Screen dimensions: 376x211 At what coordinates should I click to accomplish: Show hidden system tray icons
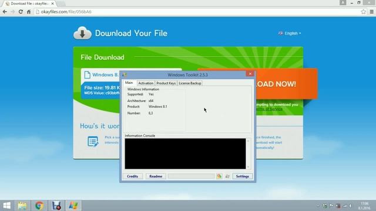318,206
